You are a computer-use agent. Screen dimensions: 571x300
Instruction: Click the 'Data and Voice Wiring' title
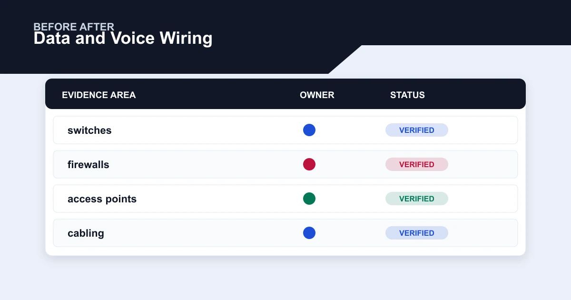pos(123,39)
